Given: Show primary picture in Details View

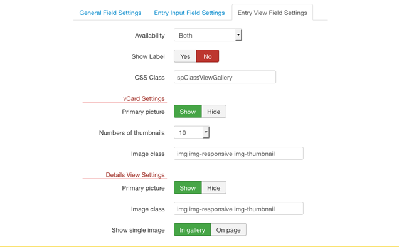Looking at the screenshot, I should pyautogui.click(x=188, y=187).
